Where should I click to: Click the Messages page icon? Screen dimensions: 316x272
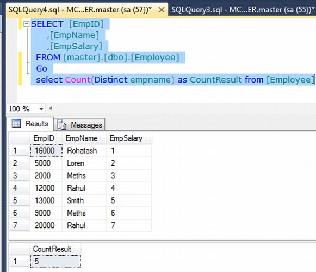pos(61,125)
